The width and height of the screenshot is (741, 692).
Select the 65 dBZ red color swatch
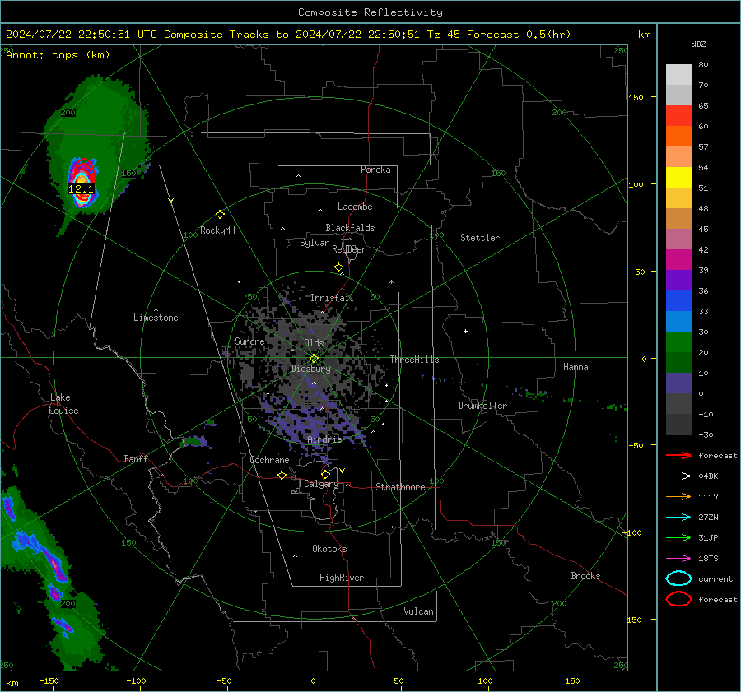[x=678, y=116]
